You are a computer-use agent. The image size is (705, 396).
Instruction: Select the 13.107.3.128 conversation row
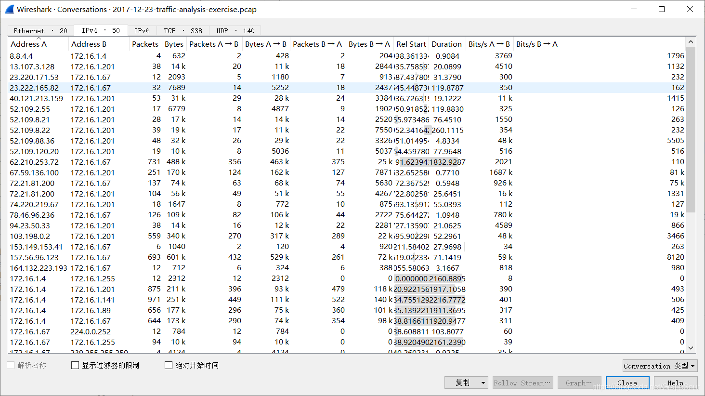pyautogui.click(x=347, y=66)
